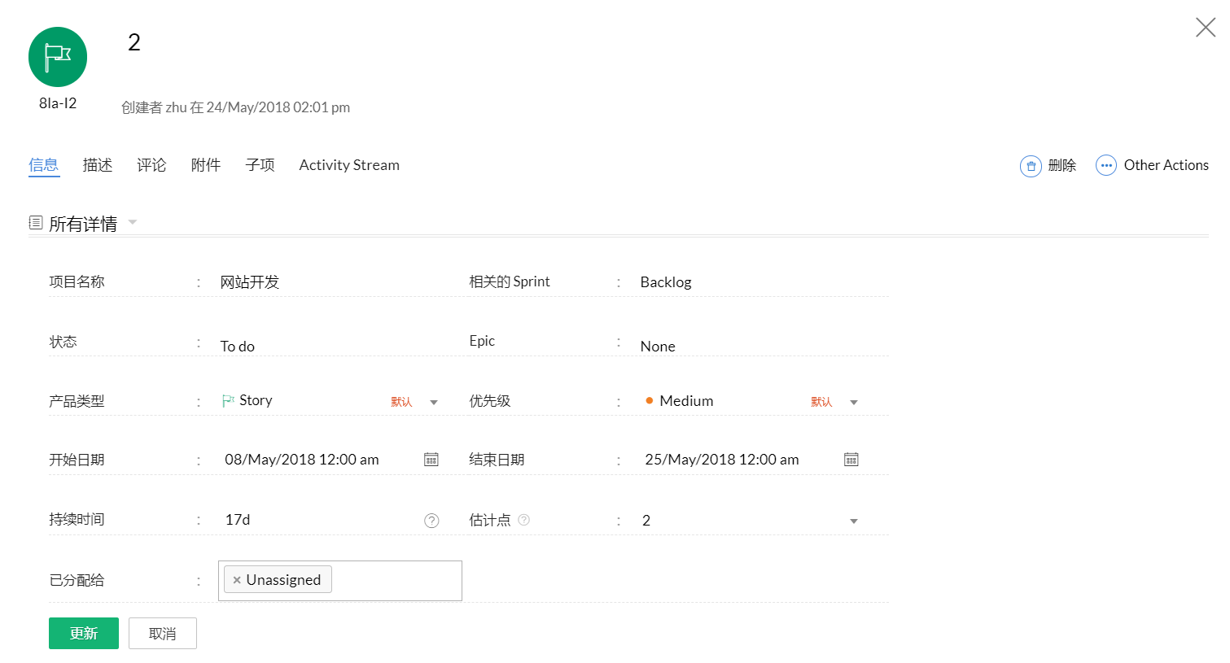Expand the Medium priority dropdown
Screen dimensions: 1230x663
coord(854,402)
